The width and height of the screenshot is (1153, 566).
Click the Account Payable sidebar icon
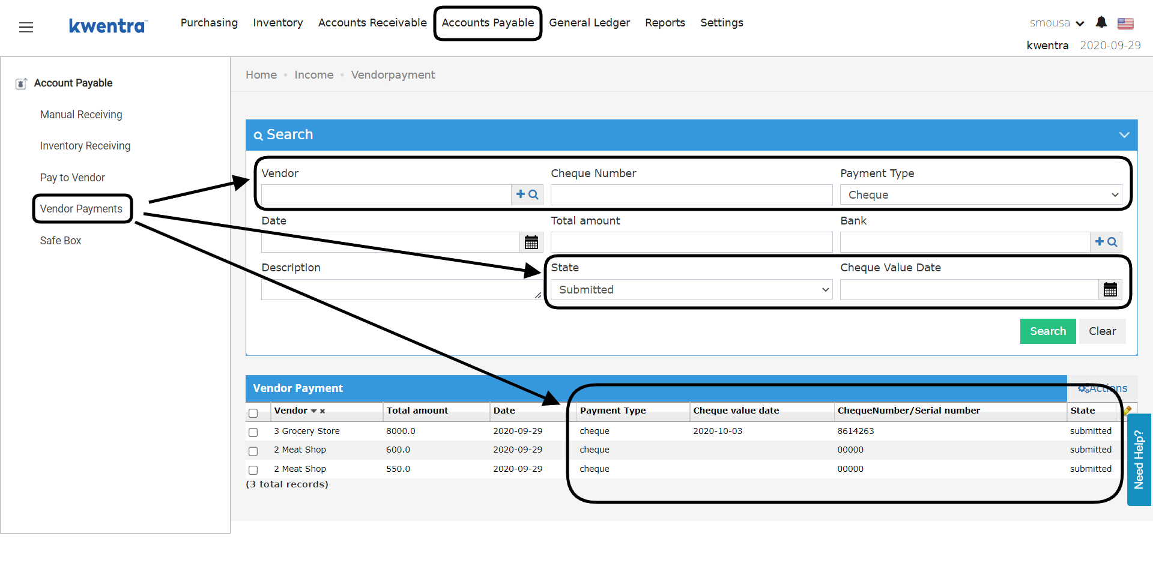(x=21, y=83)
